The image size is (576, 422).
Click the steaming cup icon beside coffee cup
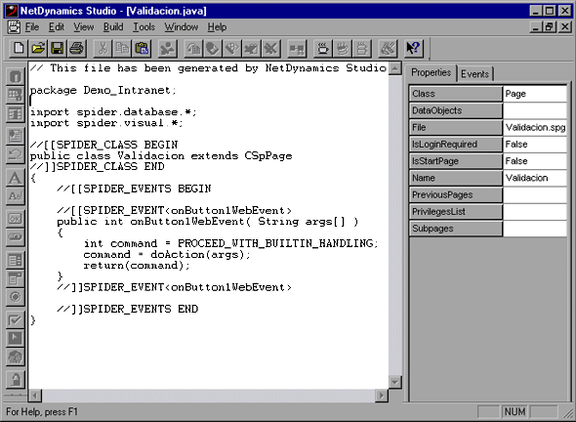(343, 48)
